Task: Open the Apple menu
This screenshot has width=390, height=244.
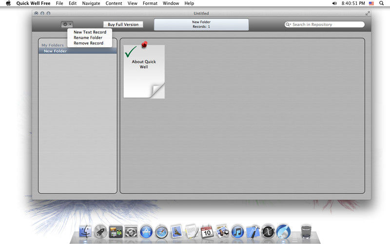Action: 8,3
